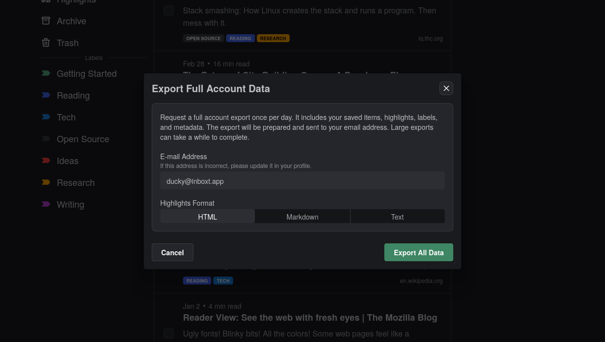Click the red Ideas label icon

click(x=46, y=160)
